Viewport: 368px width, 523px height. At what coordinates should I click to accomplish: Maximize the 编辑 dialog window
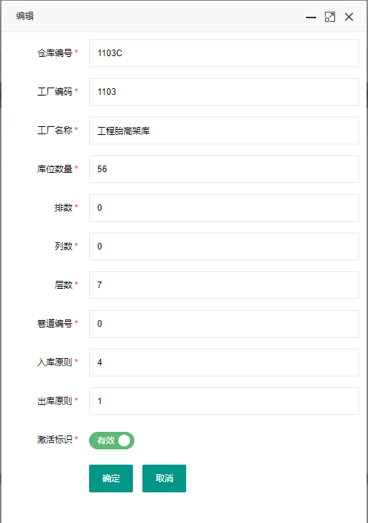tap(330, 17)
